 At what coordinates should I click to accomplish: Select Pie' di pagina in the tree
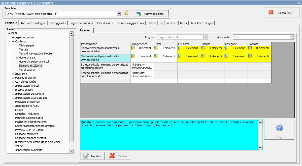(27, 70)
